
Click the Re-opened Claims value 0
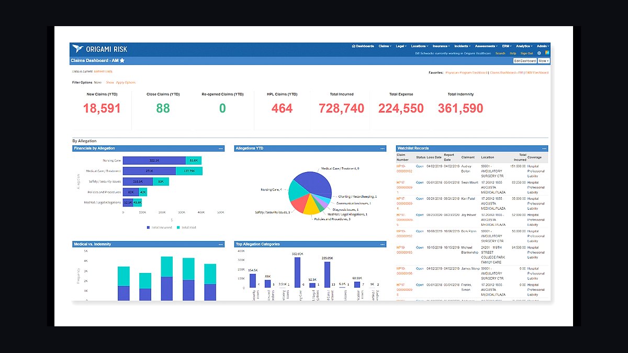[x=222, y=108]
